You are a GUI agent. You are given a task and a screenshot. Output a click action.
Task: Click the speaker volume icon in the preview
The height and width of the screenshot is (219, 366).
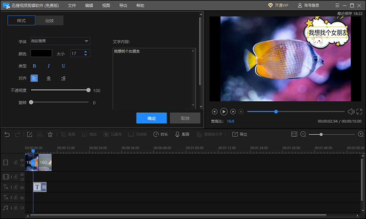click(x=351, y=112)
